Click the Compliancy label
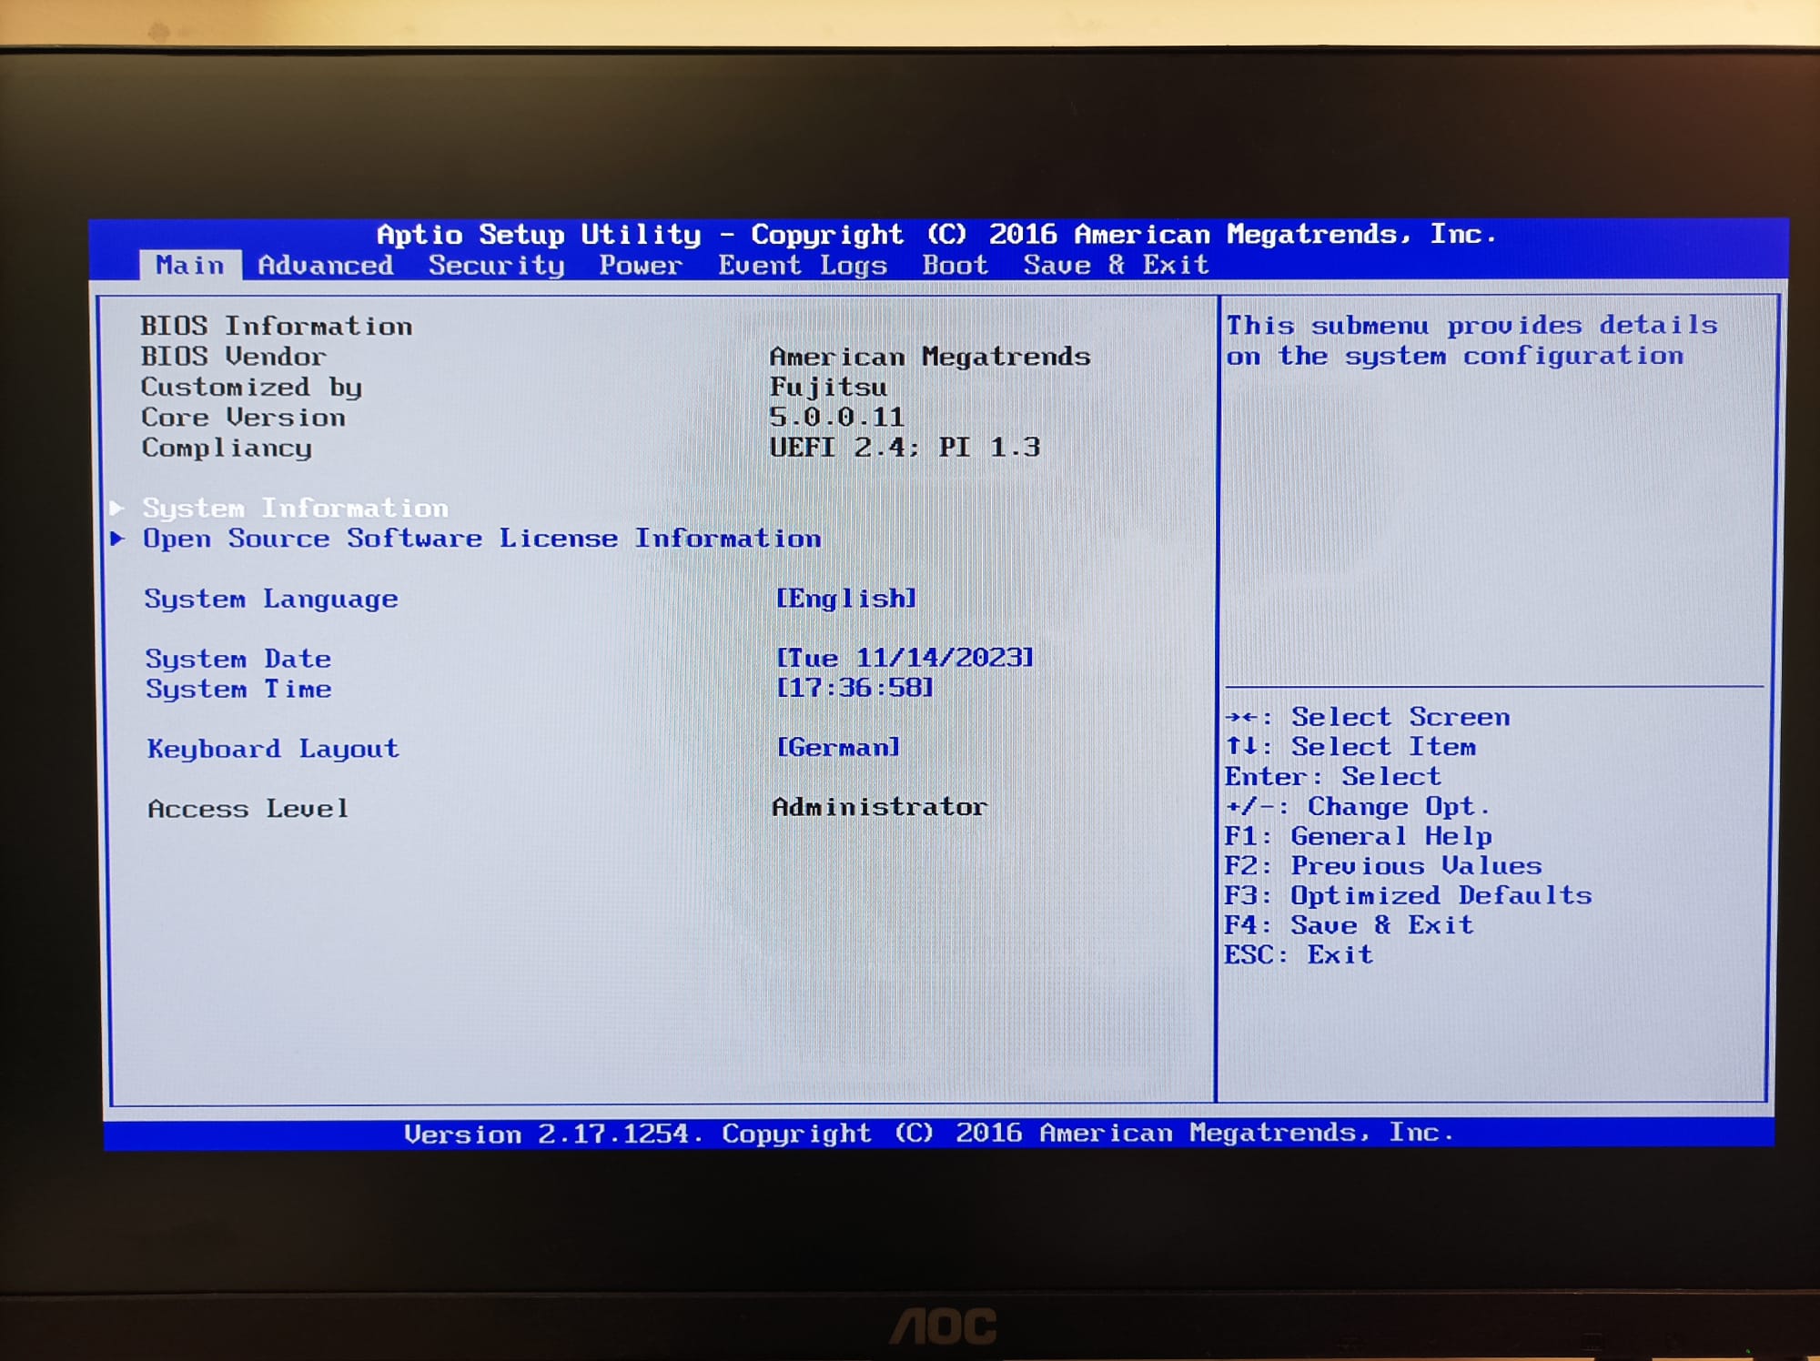Image resolution: width=1820 pixels, height=1361 pixels. click(x=227, y=448)
